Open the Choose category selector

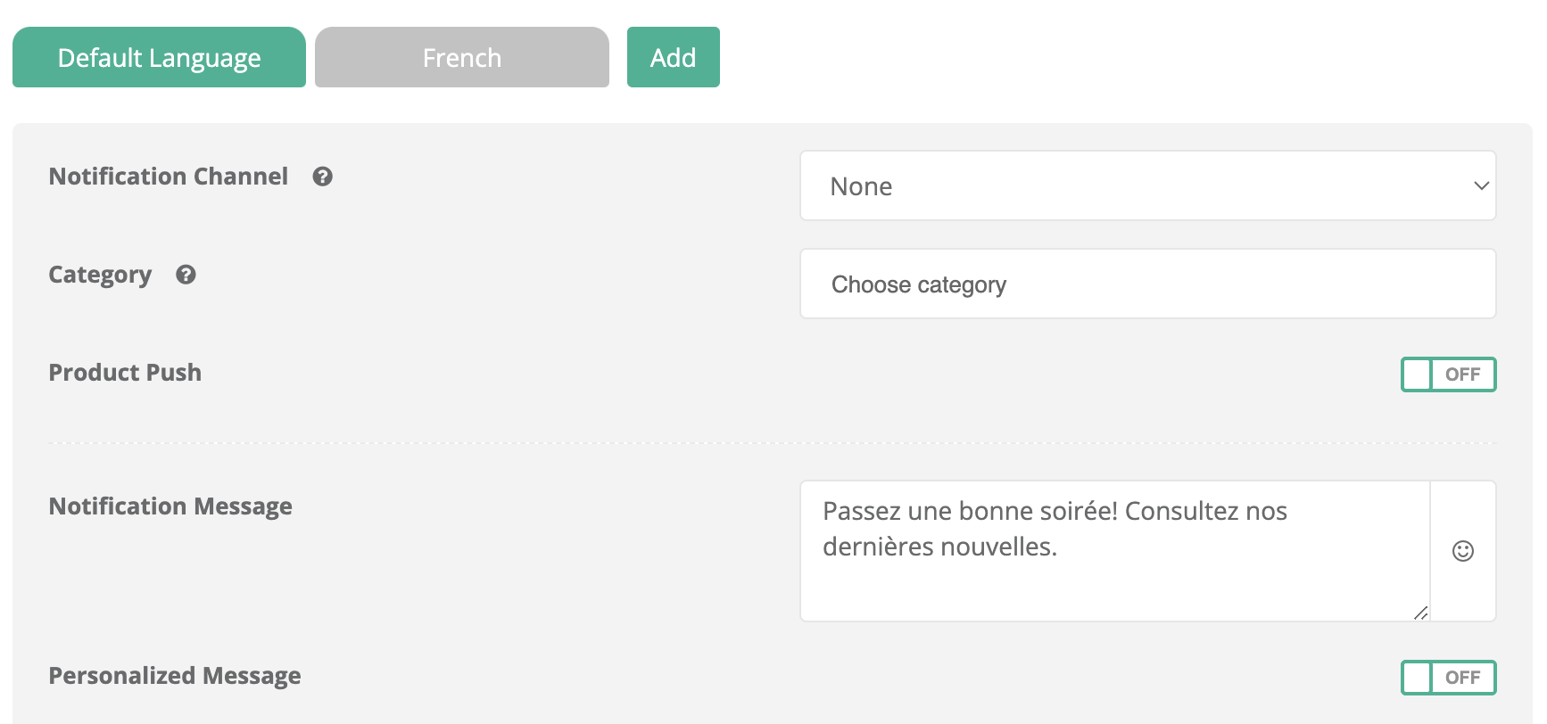pyautogui.click(x=1146, y=284)
